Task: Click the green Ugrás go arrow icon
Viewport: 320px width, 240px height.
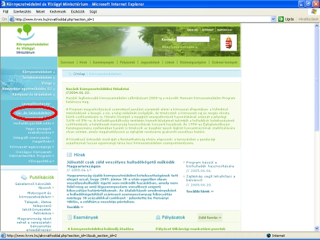Action: coord(281,19)
